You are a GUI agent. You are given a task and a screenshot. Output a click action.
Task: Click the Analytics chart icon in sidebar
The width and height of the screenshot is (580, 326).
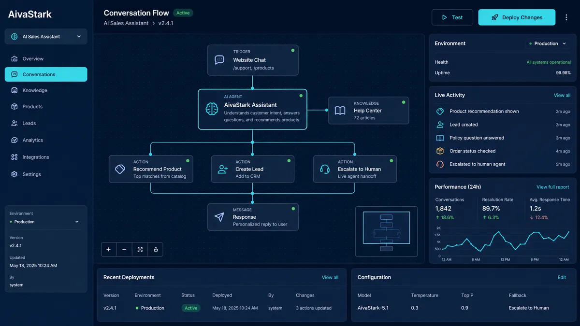pos(14,140)
